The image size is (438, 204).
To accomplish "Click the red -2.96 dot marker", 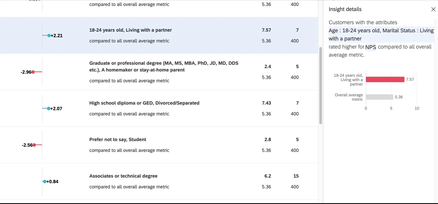I will [x=33, y=72].
